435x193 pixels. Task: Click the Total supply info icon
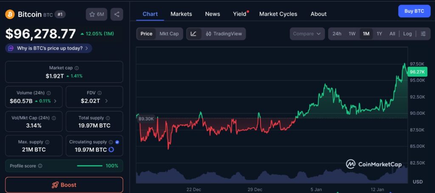tap(108, 118)
